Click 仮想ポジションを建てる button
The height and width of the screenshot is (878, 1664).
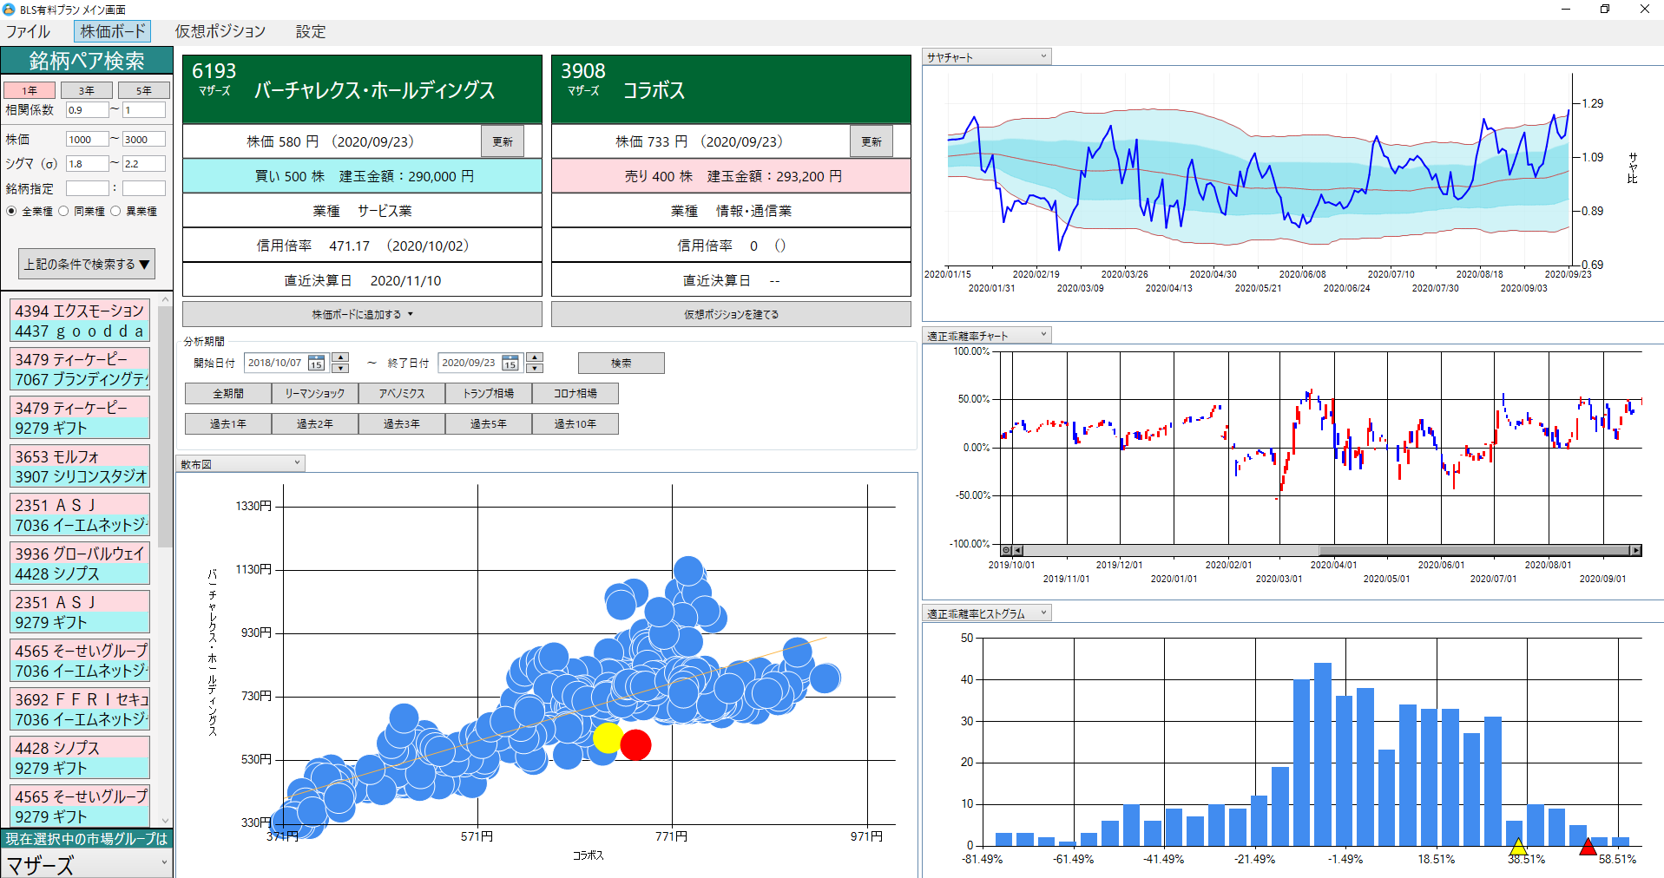pyautogui.click(x=730, y=314)
